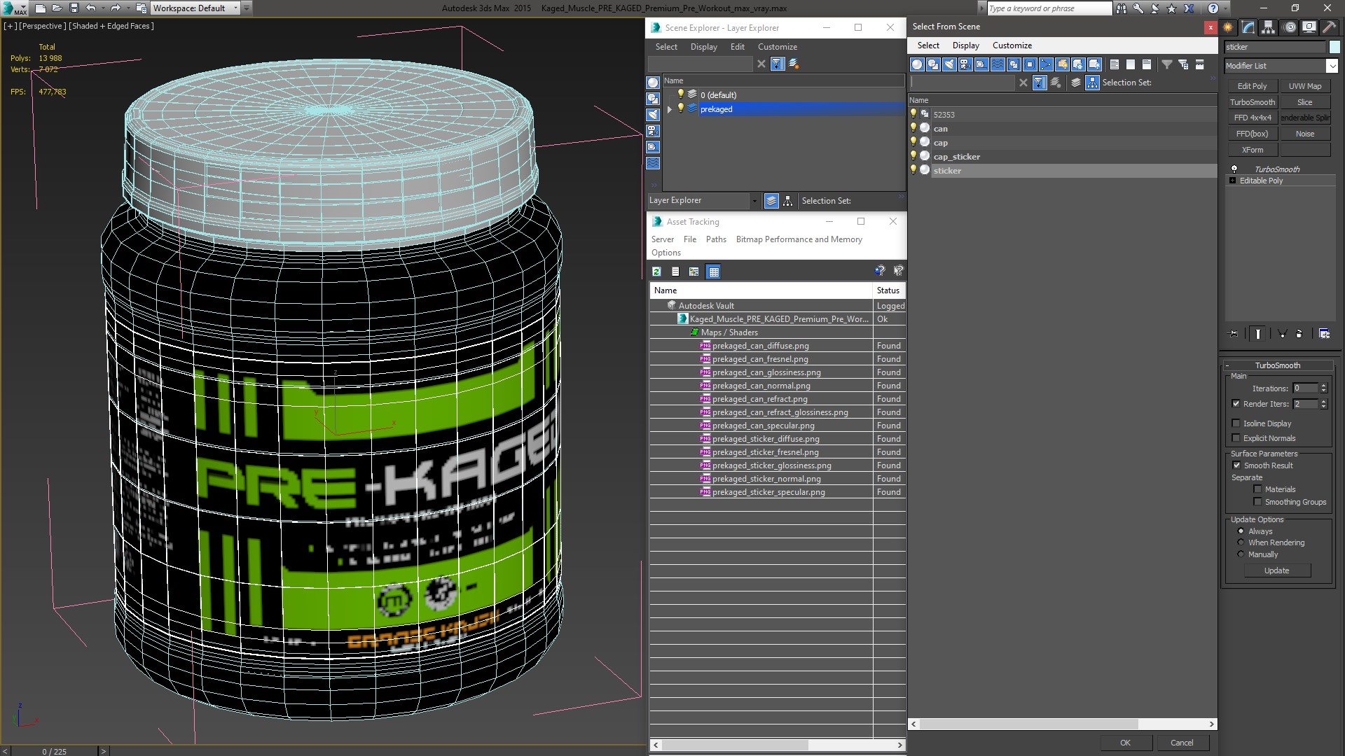Open Bitmap Performance and Memory menu
Viewport: 1345px width, 756px height.
[799, 239]
